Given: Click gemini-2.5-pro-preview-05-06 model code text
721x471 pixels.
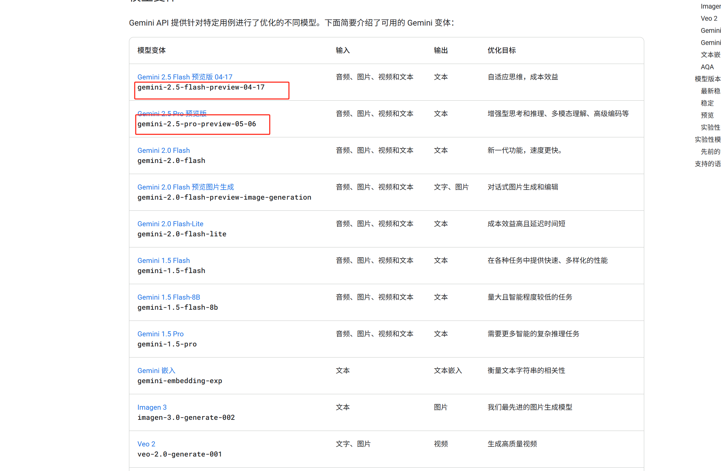Looking at the screenshot, I should (x=196, y=124).
